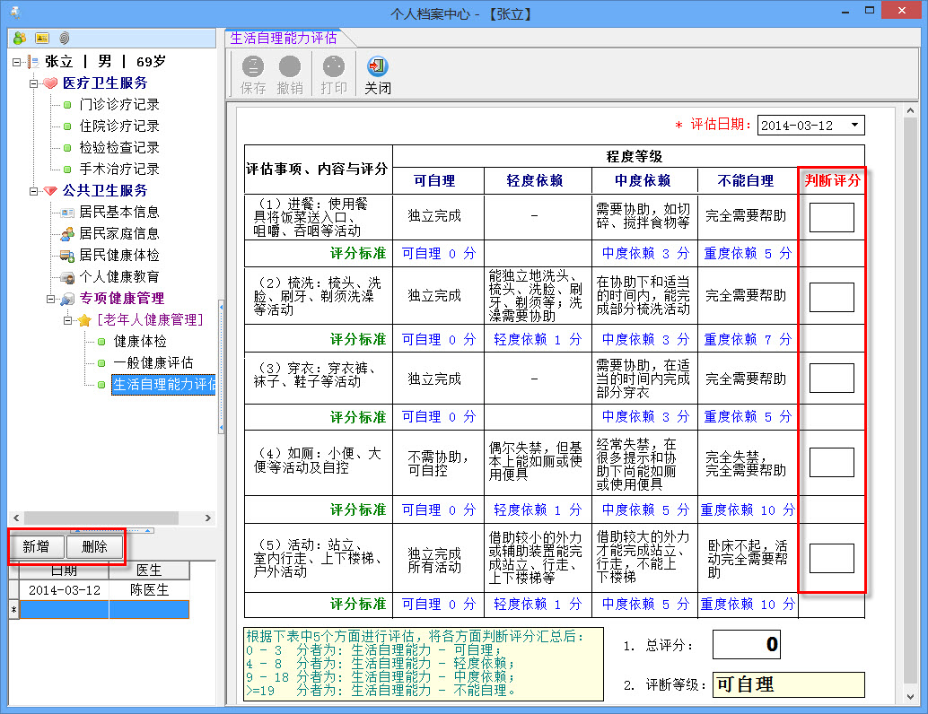Viewport: 928px width, 714px height.
Task: Click the icon beside 个人健康教育
Action: (67, 277)
